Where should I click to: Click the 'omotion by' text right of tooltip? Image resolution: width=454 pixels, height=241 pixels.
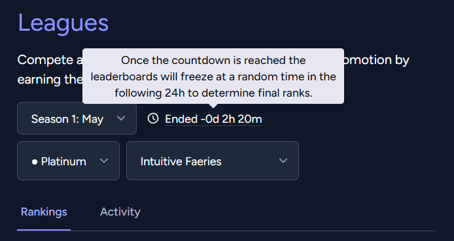tap(377, 60)
